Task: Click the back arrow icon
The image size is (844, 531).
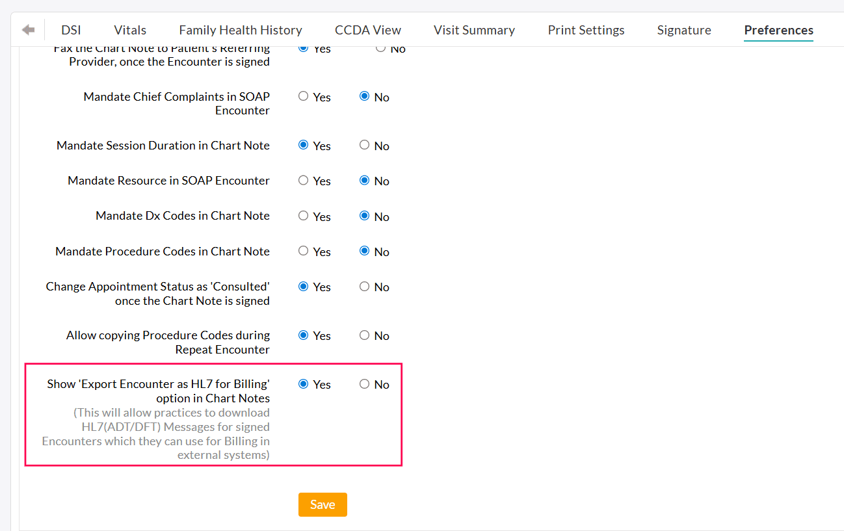Action: [x=28, y=30]
